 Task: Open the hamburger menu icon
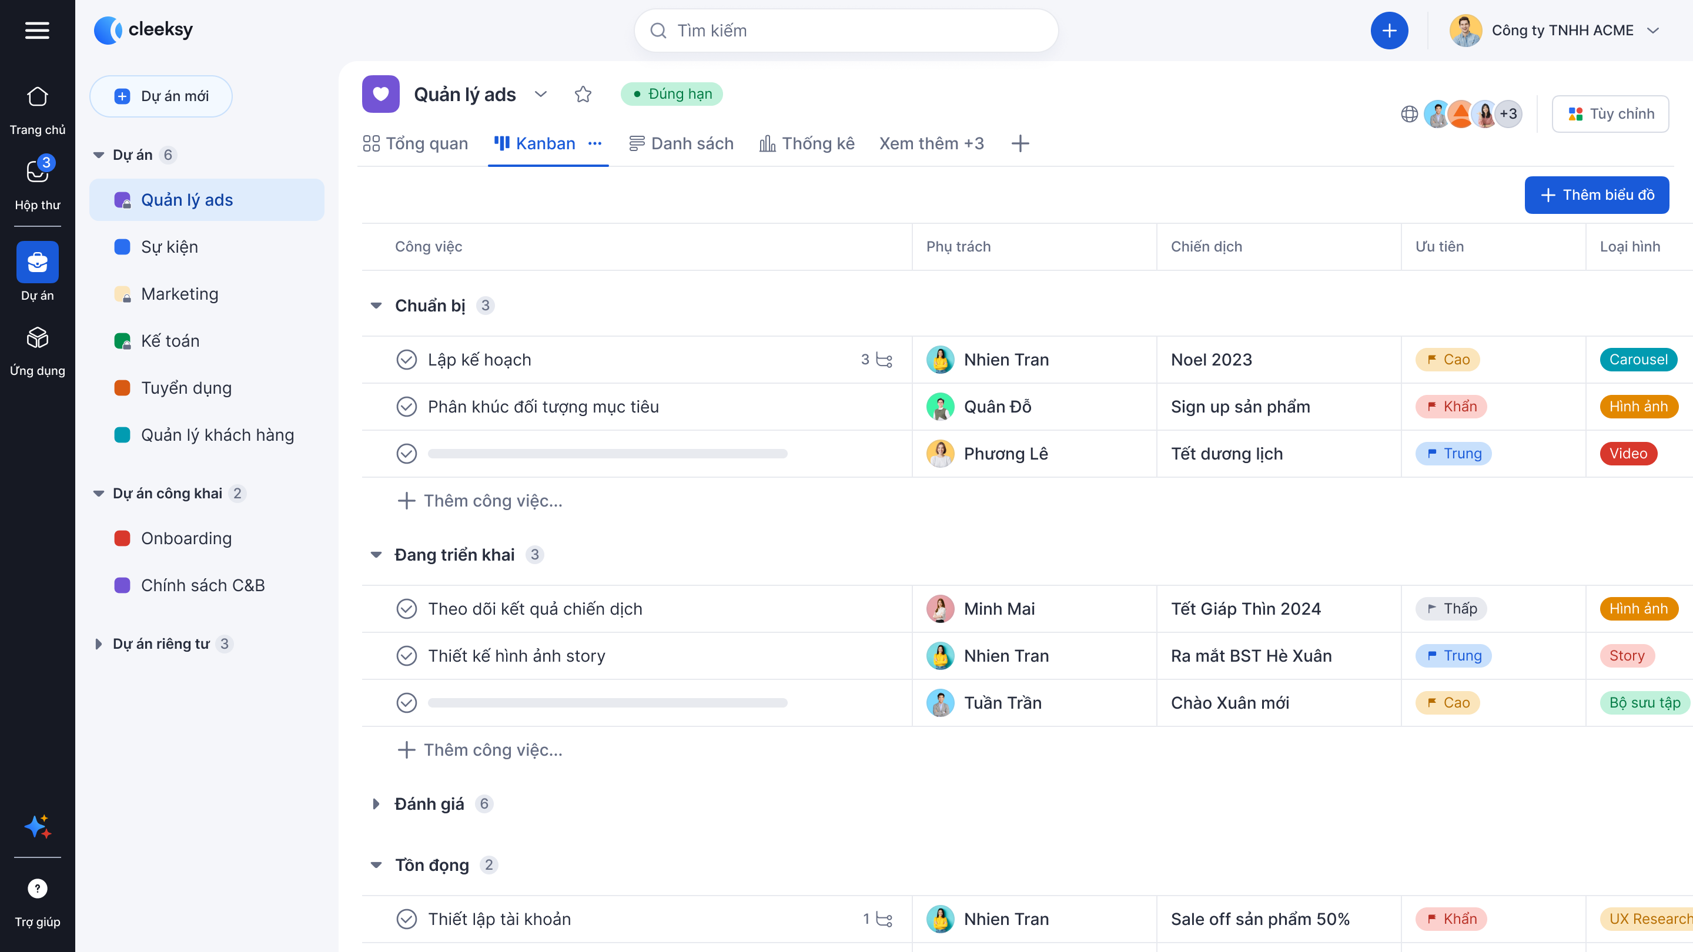click(37, 30)
